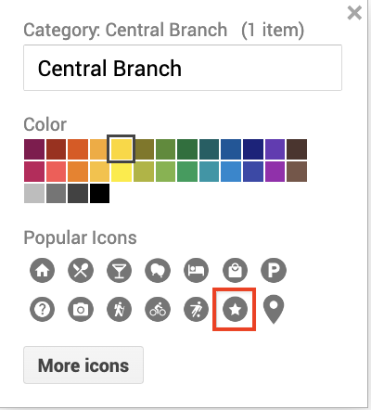
Task: Choose the light gray color swatch
Action: [34, 193]
